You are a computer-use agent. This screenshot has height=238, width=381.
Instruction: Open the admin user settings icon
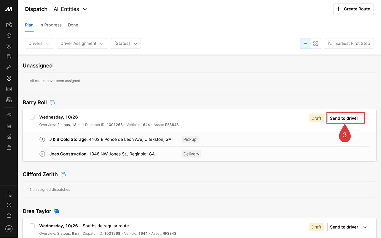[9, 194]
